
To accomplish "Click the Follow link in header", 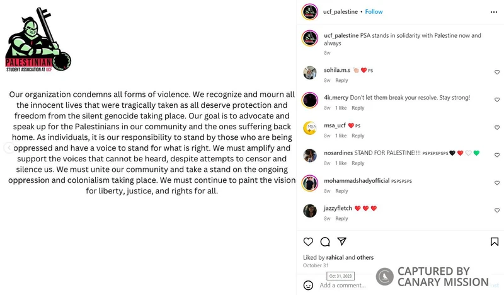I will [374, 11].
